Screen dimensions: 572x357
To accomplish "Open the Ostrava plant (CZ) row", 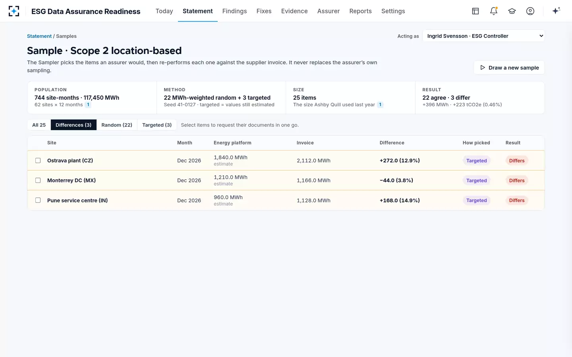I will [286, 161].
